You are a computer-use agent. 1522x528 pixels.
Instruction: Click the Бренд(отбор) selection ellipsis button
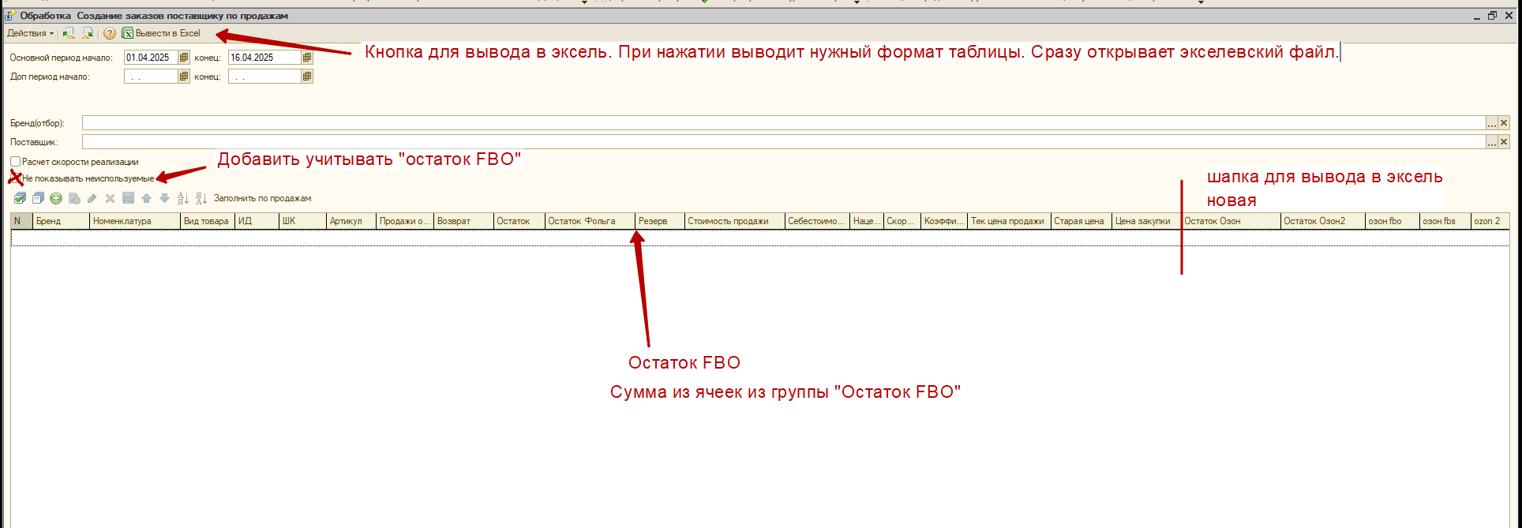[x=1491, y=123]
